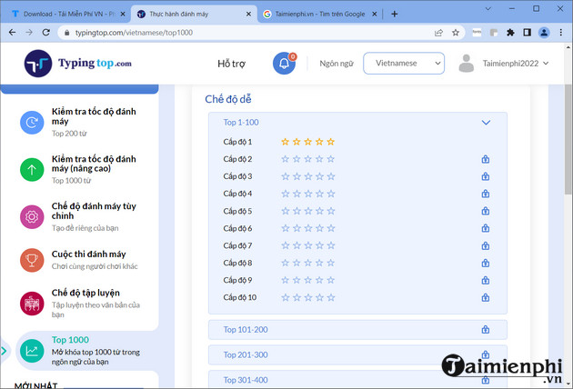
Task: Close the Taimienphi.vn Google tab
Action: pyautogui.click(x=374, y=15)
